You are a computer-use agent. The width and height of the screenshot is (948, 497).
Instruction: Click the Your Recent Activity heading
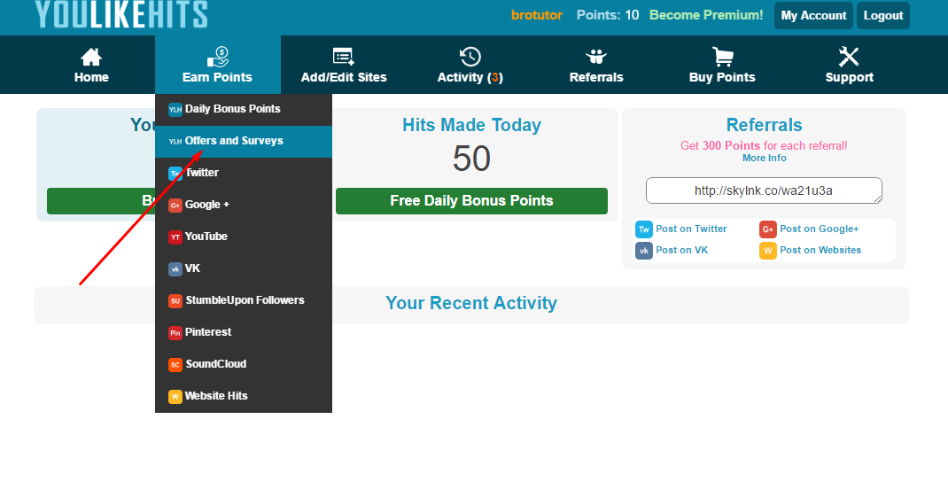471,303
